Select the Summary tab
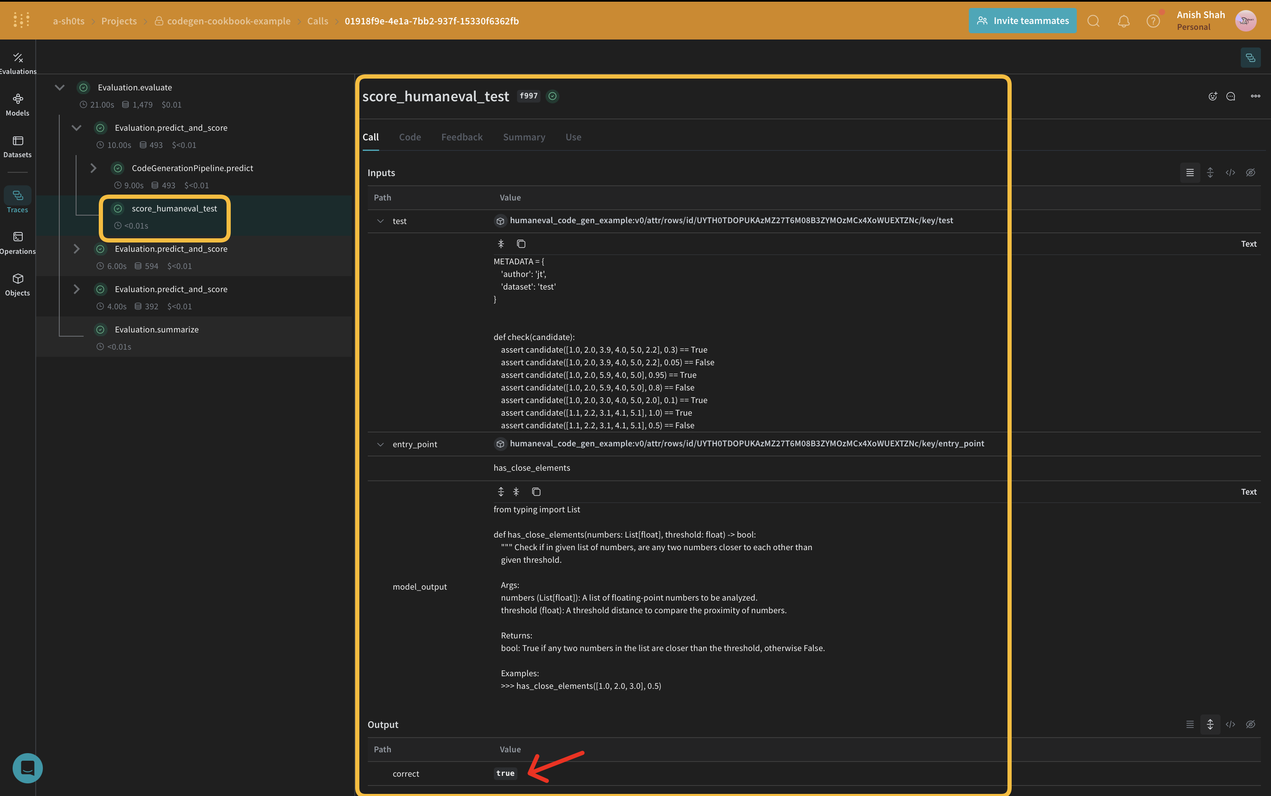Screen dimensions: 1271x796 pos(523,137)
